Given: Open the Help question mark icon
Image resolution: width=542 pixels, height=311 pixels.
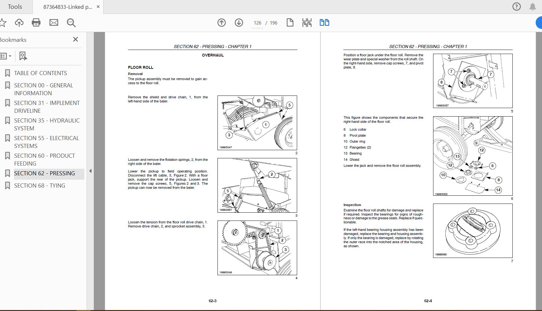Looking at the screenshot, I should coord(517,7).
